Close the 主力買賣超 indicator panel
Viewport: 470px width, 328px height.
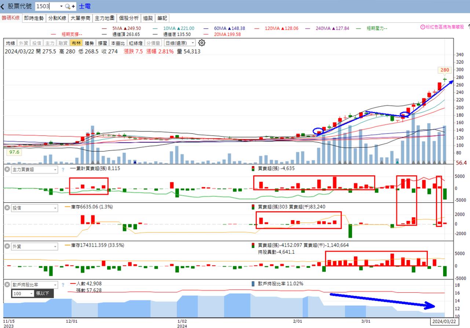point(7,170)
